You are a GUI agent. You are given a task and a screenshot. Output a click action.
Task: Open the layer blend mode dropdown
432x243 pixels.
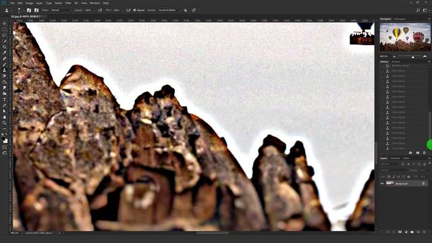point(393,170)
